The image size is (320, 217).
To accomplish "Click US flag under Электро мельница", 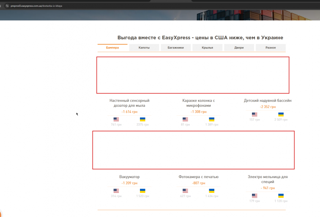I will click(254, 196).
